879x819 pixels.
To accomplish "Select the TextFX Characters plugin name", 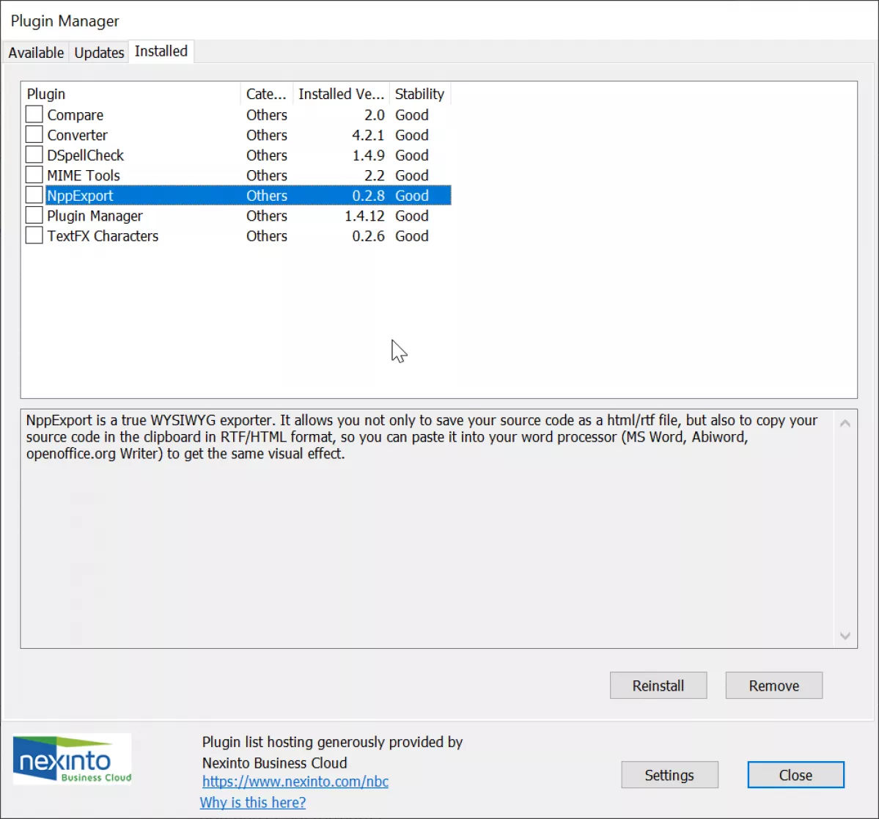I will (x=103, y=236).
